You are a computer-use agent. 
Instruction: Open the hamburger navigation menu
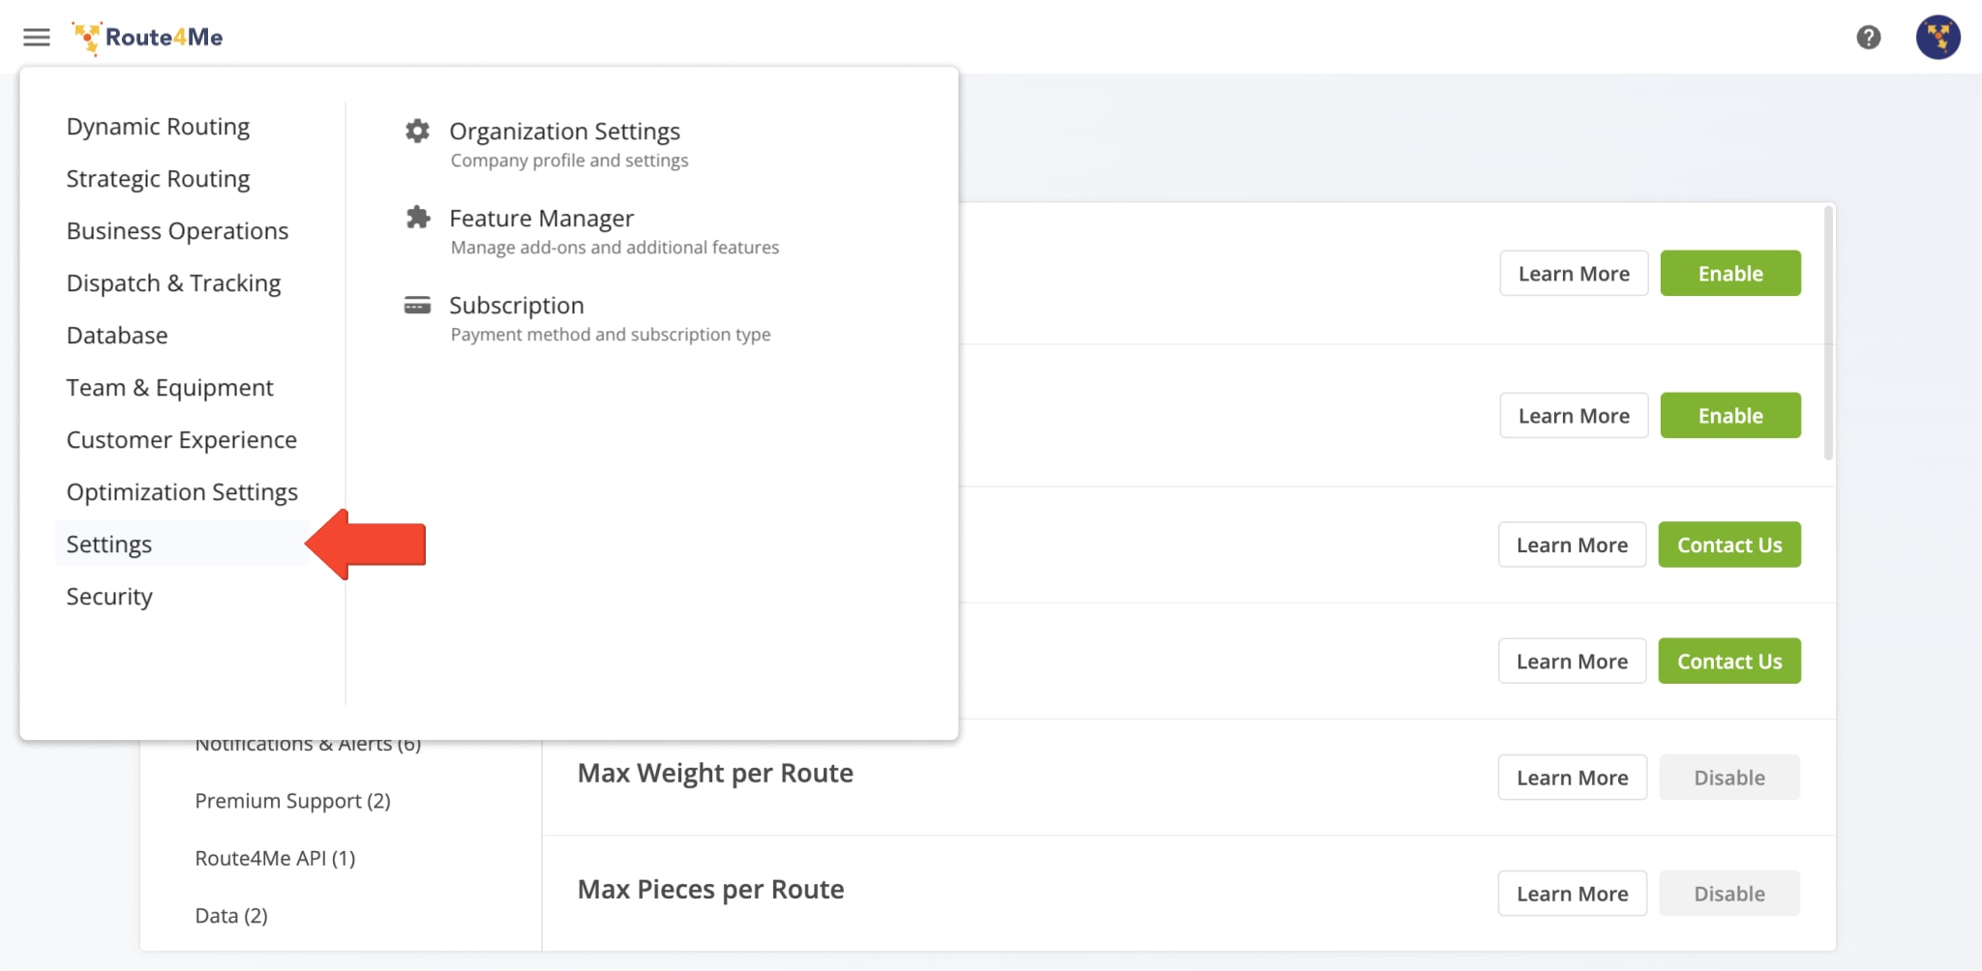pos(36,37)
